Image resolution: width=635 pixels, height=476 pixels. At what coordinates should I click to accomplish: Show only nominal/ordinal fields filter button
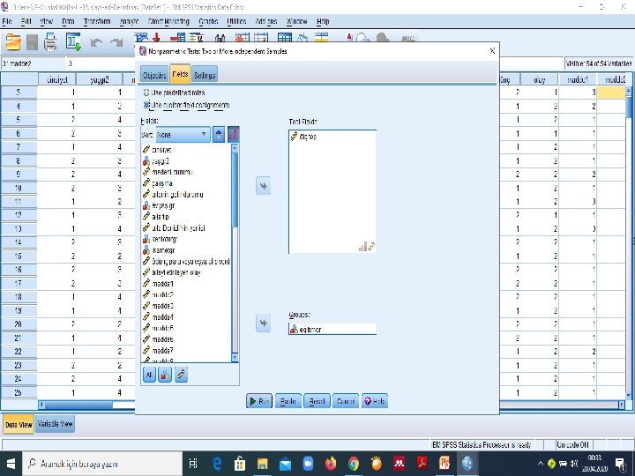(x=165, y=375)
